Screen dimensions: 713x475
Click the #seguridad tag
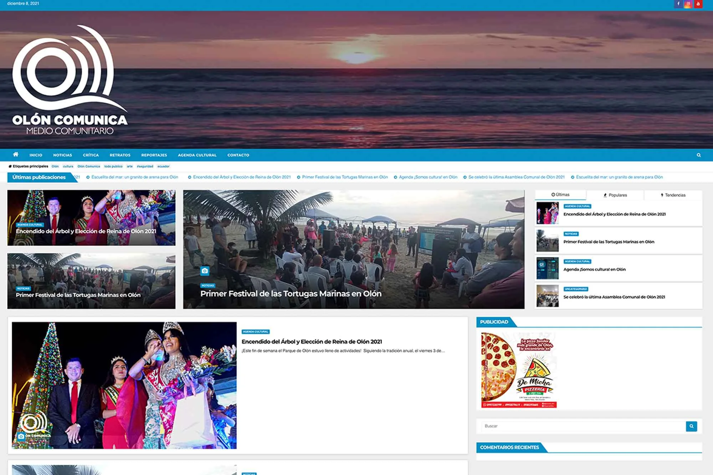coord(145,166)
